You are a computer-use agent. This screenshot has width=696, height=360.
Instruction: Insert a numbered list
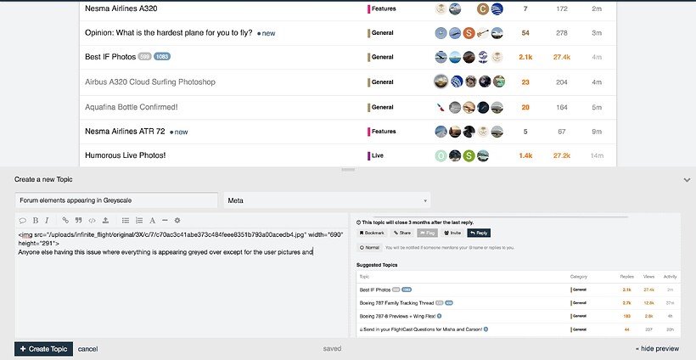[x=139, y=220]
